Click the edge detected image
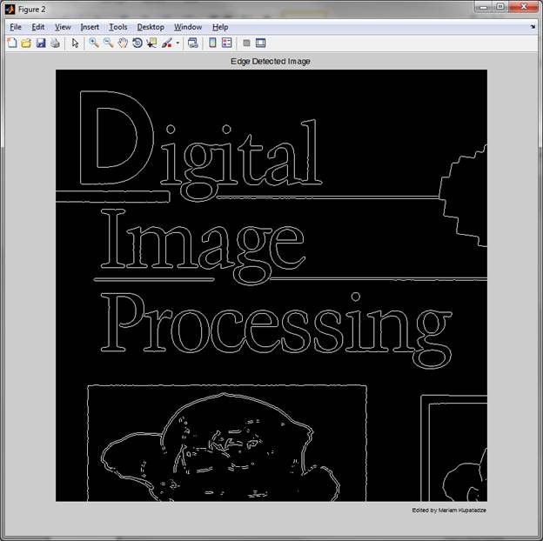Screen dimensions: 543x541 pos(271,285)
